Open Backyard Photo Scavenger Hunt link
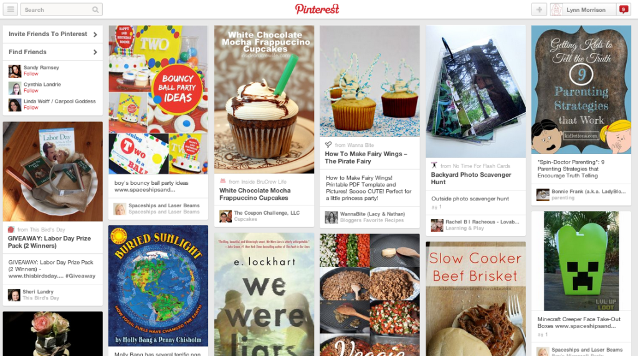638x356 pixels. [471, 179]
